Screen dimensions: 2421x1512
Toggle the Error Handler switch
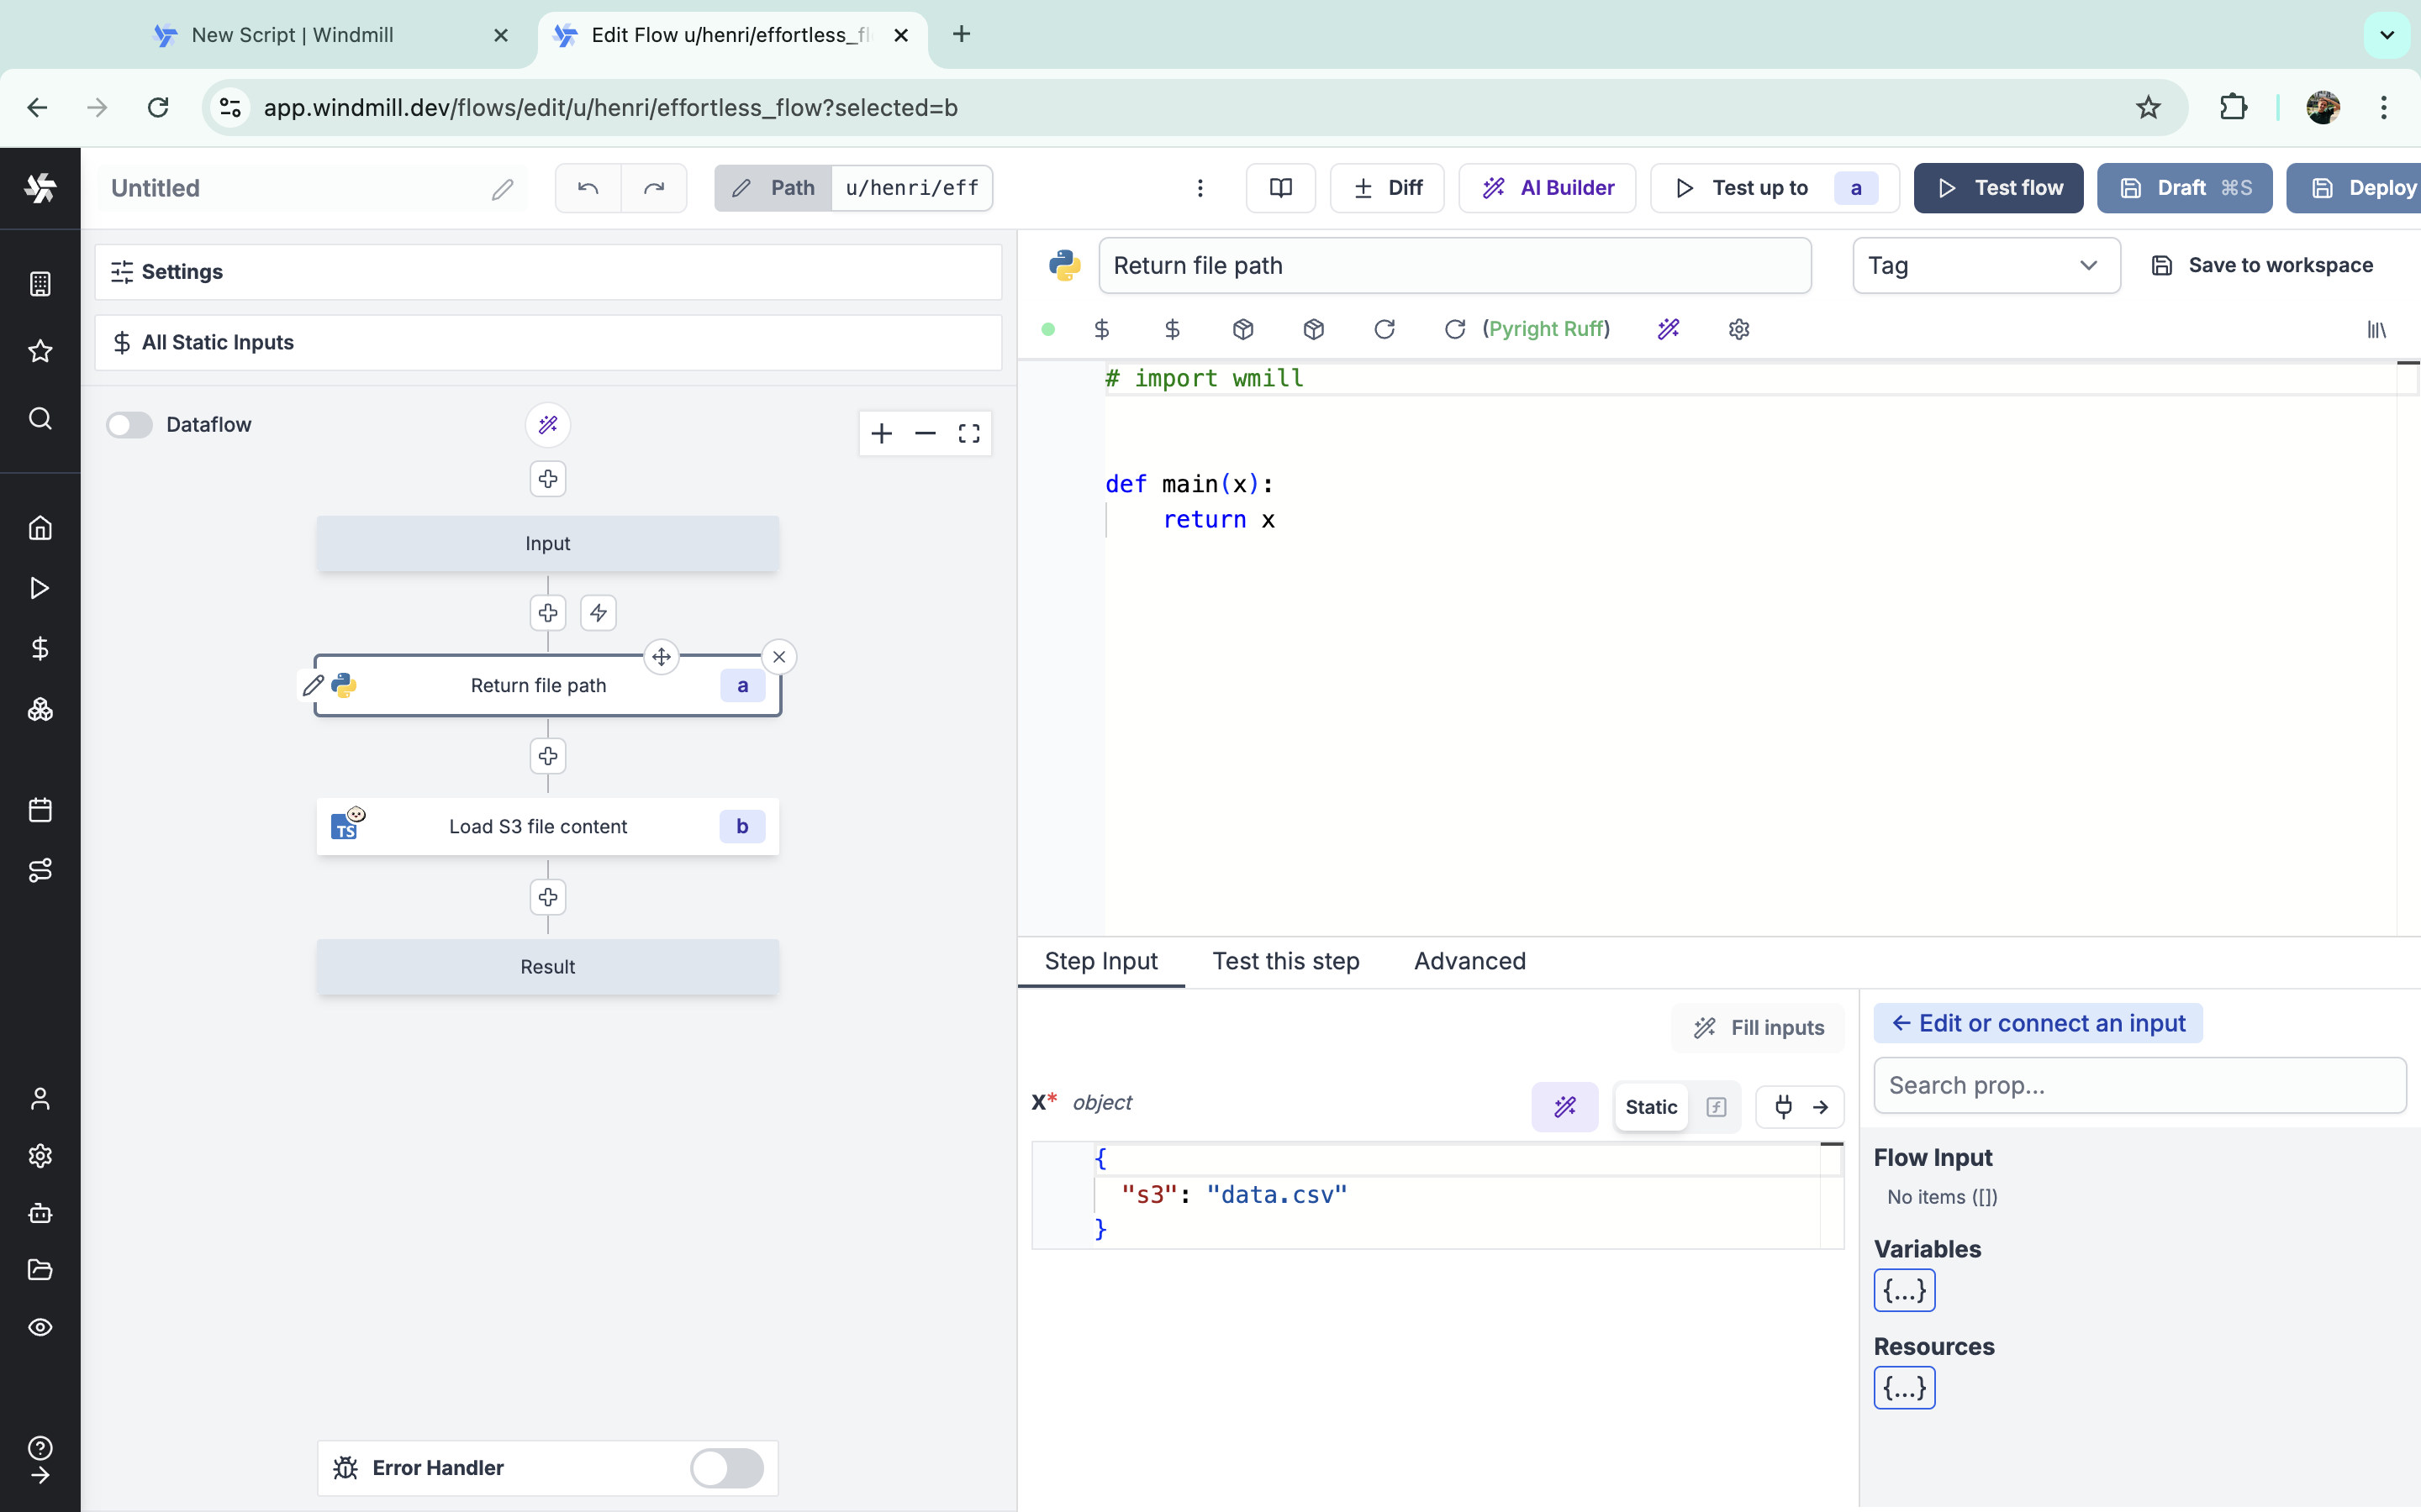pyautogui.click(x=727, y=1467)
